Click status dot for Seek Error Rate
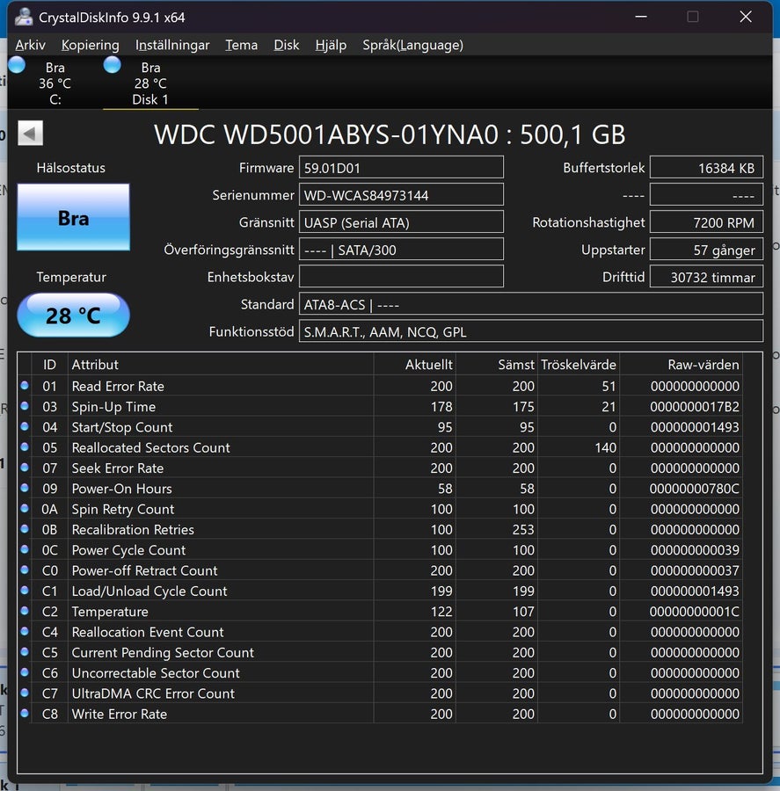This screenshot has height=791, width=780. [25, 468]
